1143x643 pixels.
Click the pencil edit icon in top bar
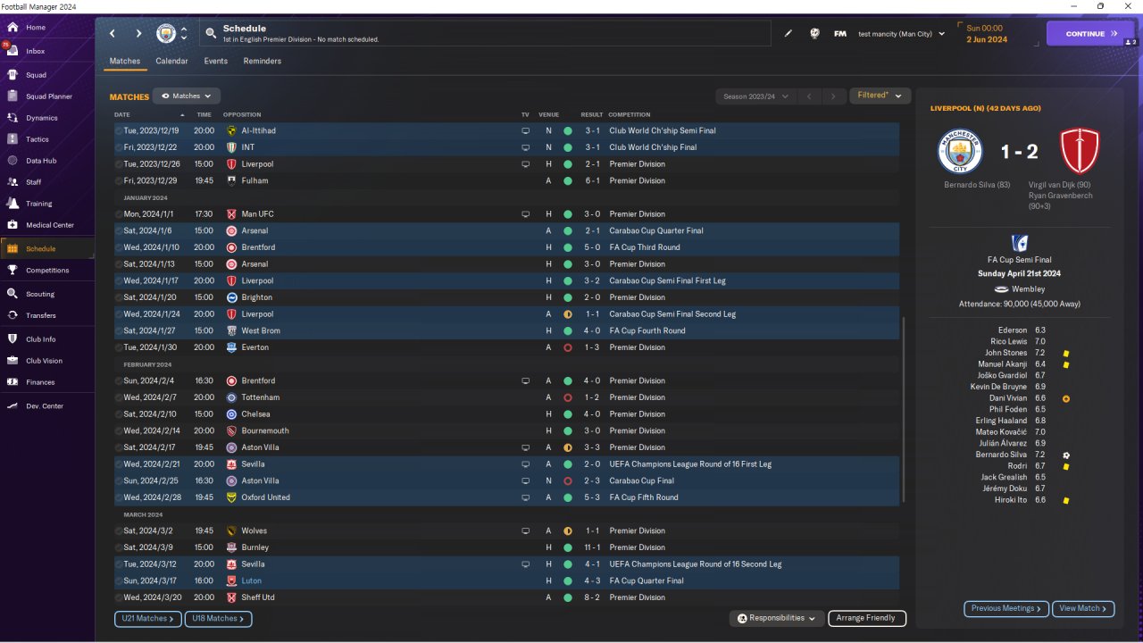pyautogui.click(x=788, y=34)
